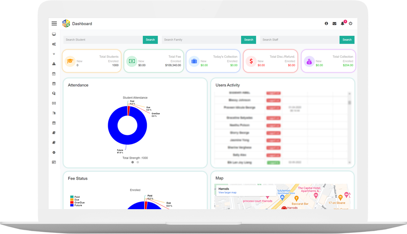Screen dimensions: 407x234
Task: Open the notifications bell with badge
Action: coord(342,24)
